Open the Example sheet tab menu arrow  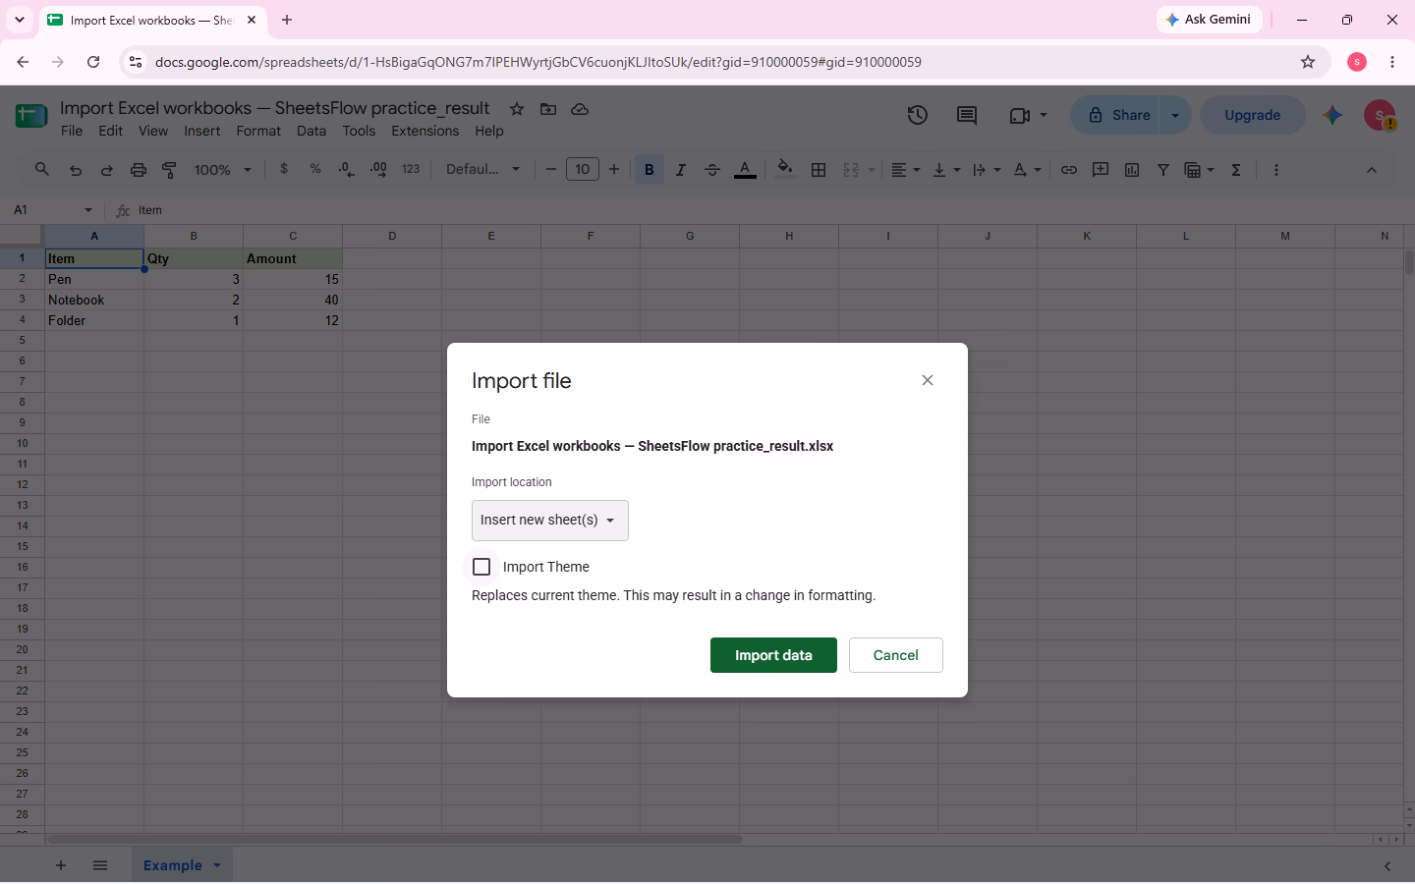pyautogui.click(x=217, y=865)
